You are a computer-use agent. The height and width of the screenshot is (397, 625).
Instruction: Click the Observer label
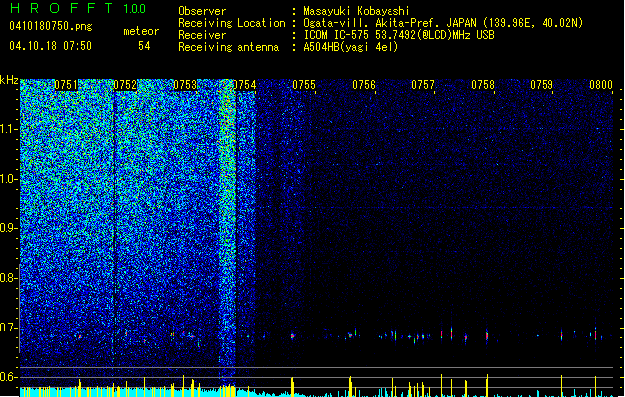point(202,11)
